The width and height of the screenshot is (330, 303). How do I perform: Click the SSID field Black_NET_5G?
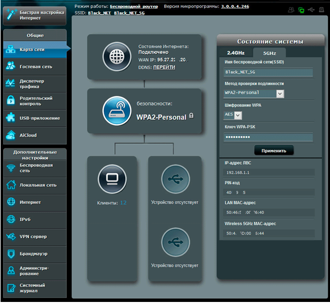(268, 72)
